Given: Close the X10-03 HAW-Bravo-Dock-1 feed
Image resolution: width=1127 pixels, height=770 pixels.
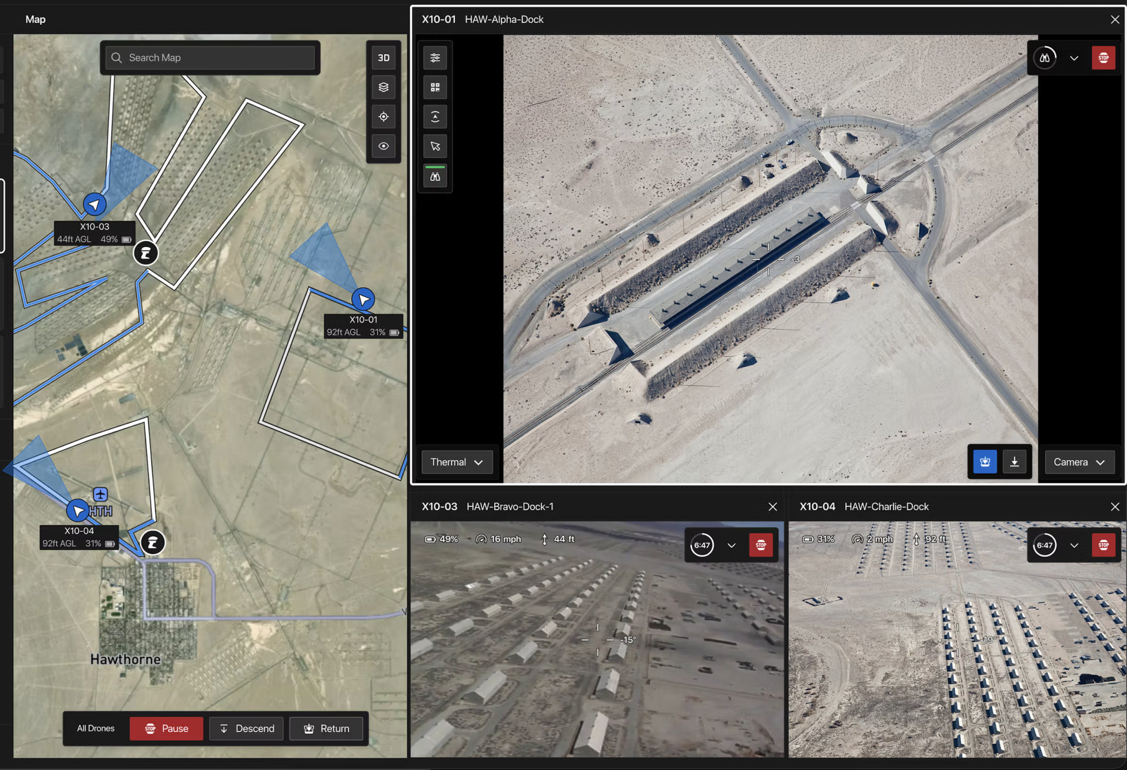Looking at the screenshot, I should [773, 507].
